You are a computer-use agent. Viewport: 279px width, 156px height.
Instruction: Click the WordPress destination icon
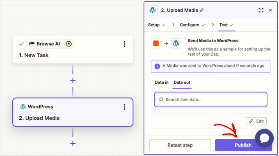[176, 43]
